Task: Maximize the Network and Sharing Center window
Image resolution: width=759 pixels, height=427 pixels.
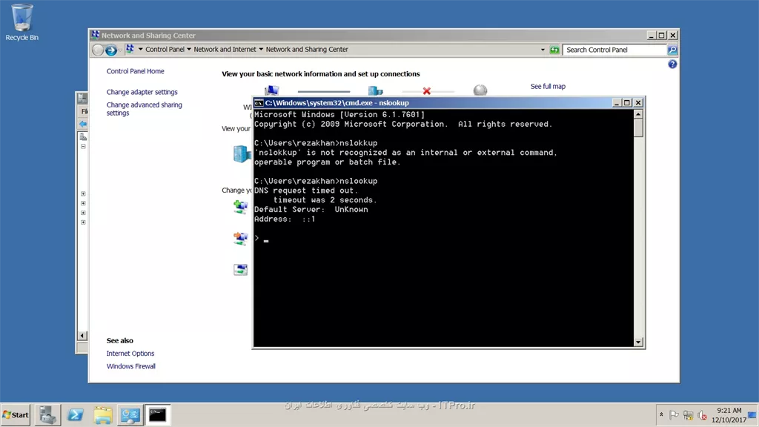Action: tap(662, 36)
